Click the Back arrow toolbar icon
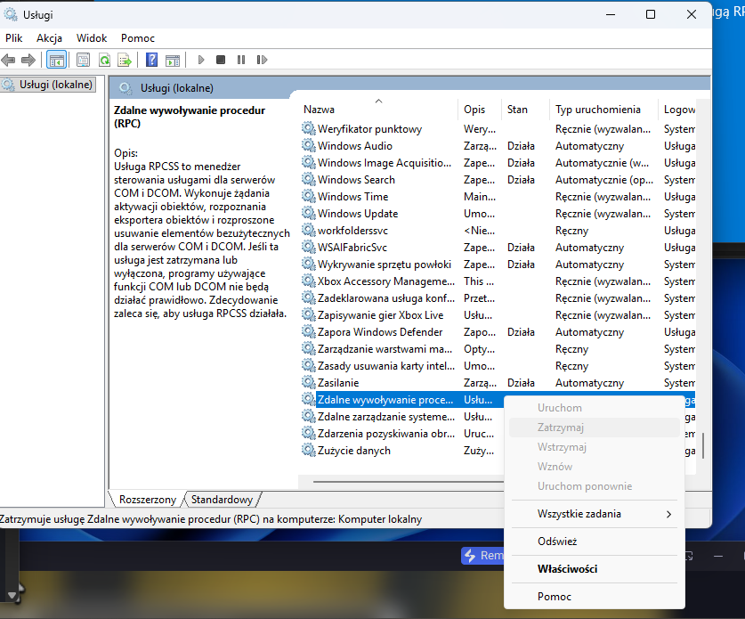Image resolution: width=745 pixels, height=619 pixels. point(9,60)
